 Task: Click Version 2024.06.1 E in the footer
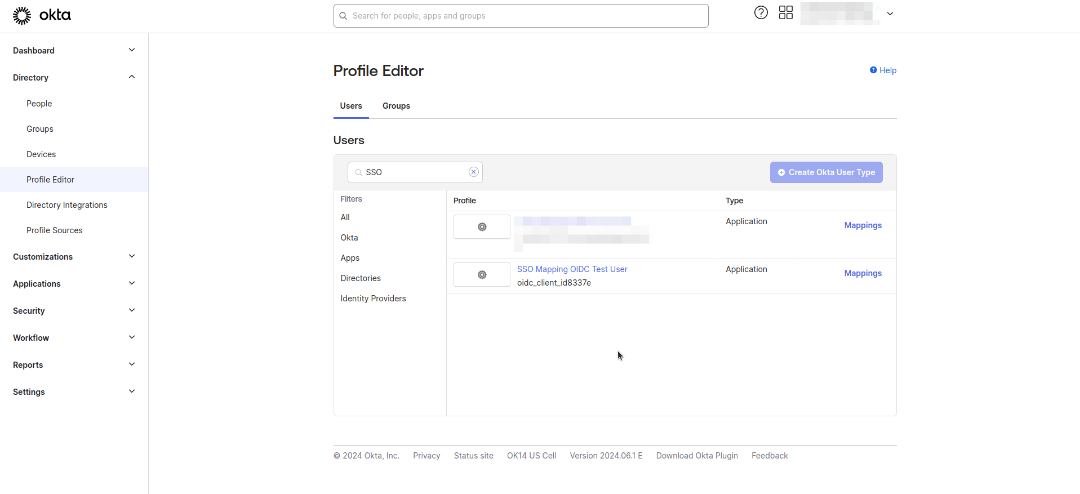point(606,456)
